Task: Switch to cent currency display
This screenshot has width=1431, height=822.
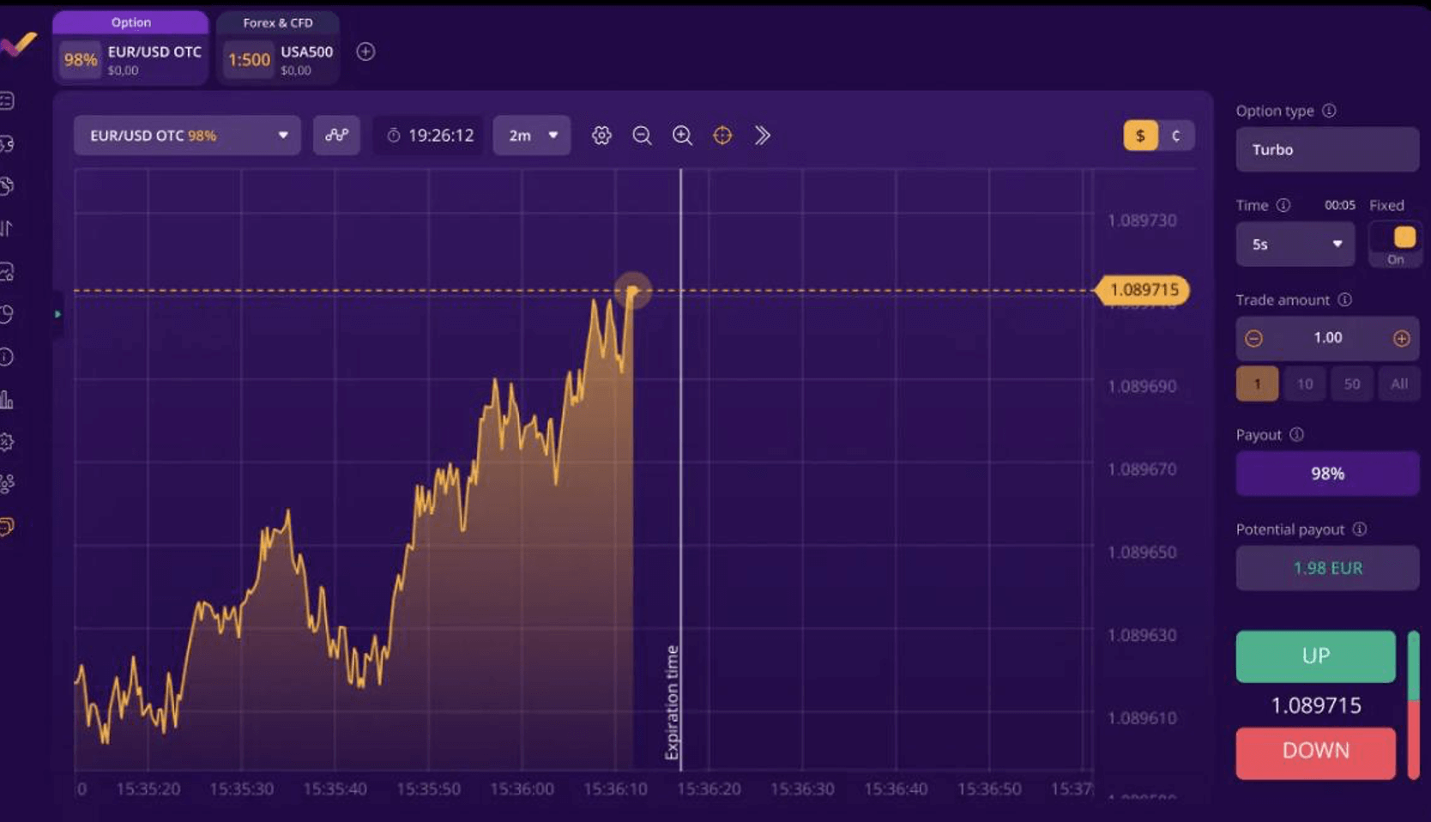Action: [x=1175, y=136]
